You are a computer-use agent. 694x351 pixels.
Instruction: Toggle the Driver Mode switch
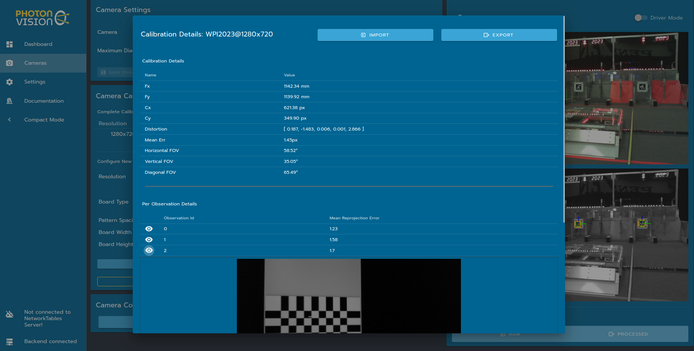640,18
